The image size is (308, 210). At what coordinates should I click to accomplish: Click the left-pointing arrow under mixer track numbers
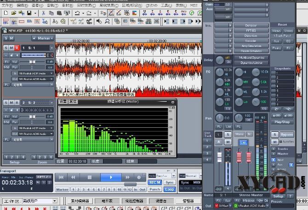point(207,159)
